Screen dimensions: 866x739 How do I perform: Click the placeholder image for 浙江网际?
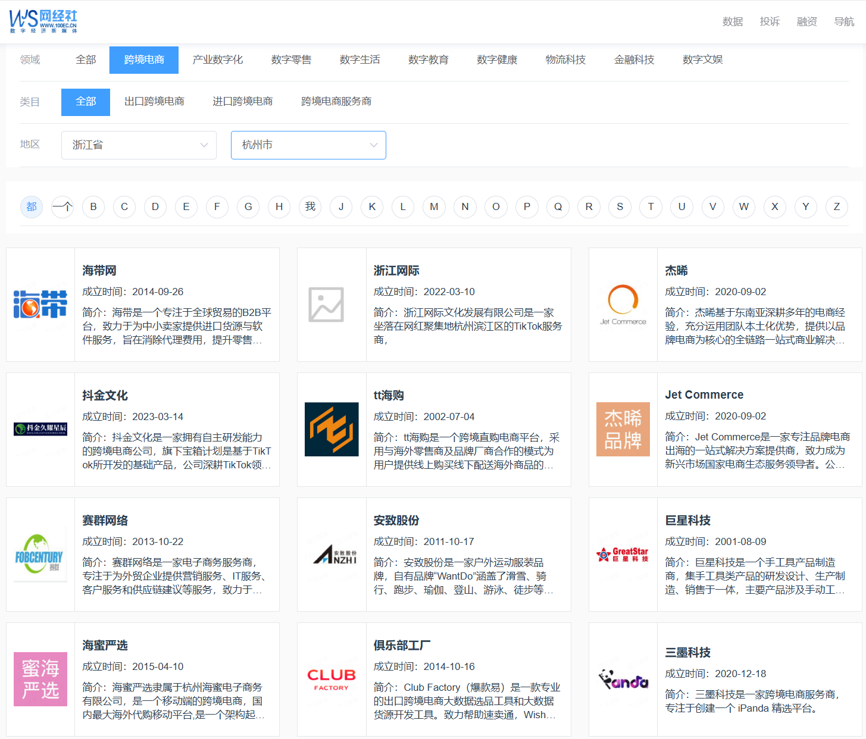[x=326, y=305]
